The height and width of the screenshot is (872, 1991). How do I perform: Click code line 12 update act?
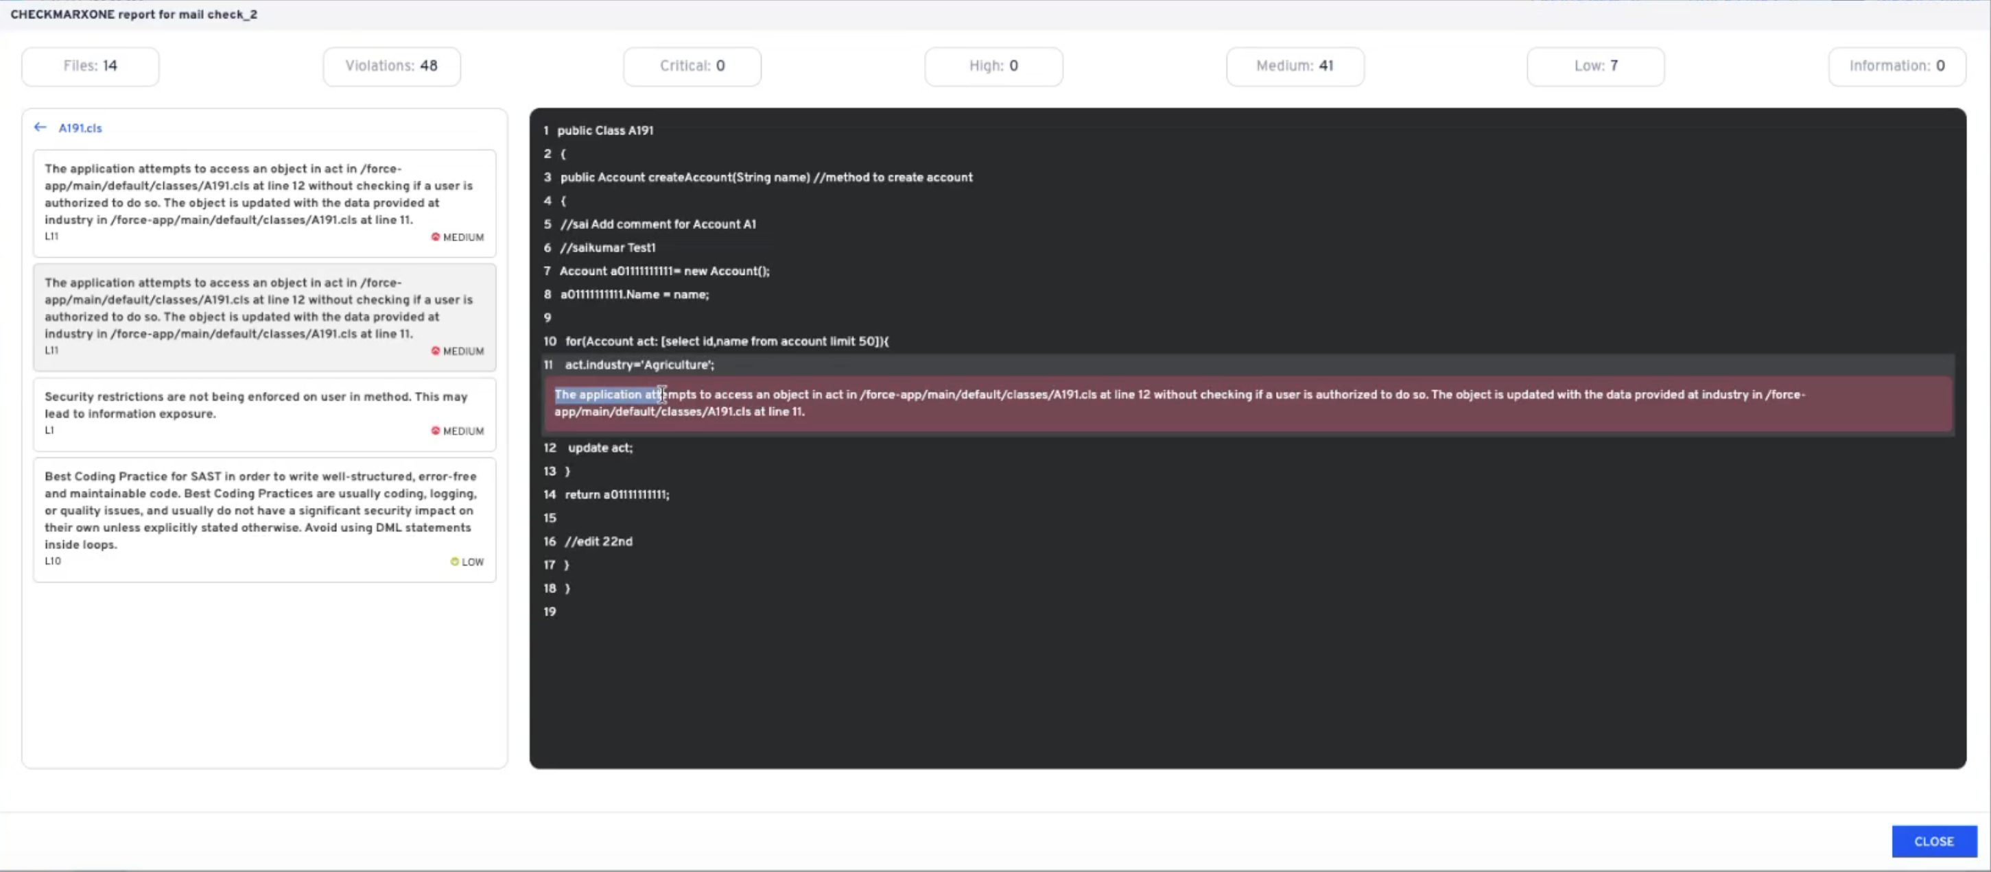(x=600, y=448)
